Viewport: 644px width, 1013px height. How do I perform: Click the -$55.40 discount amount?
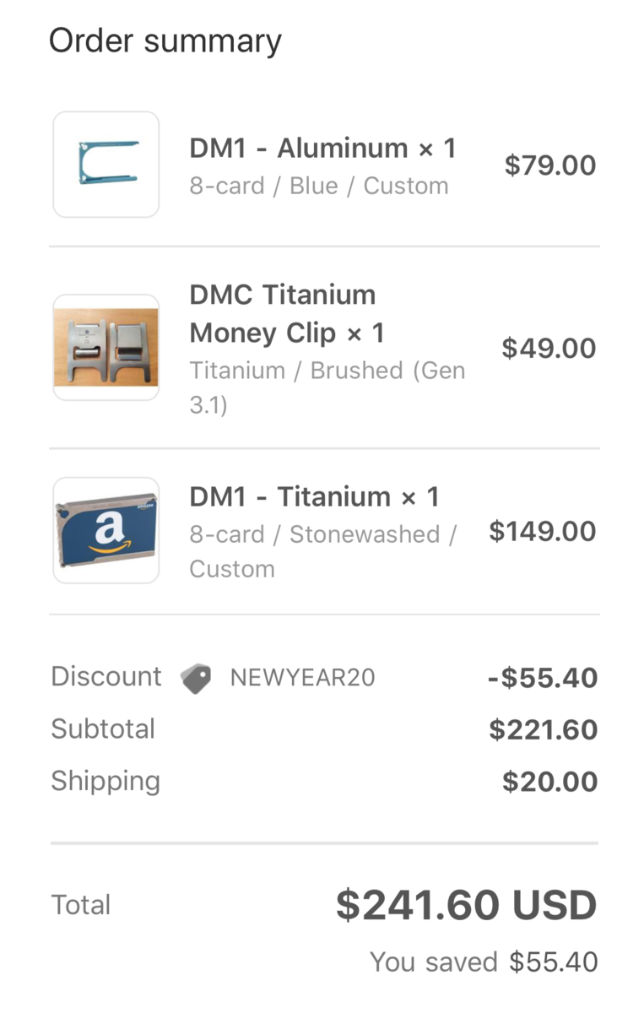click(542, 678)
